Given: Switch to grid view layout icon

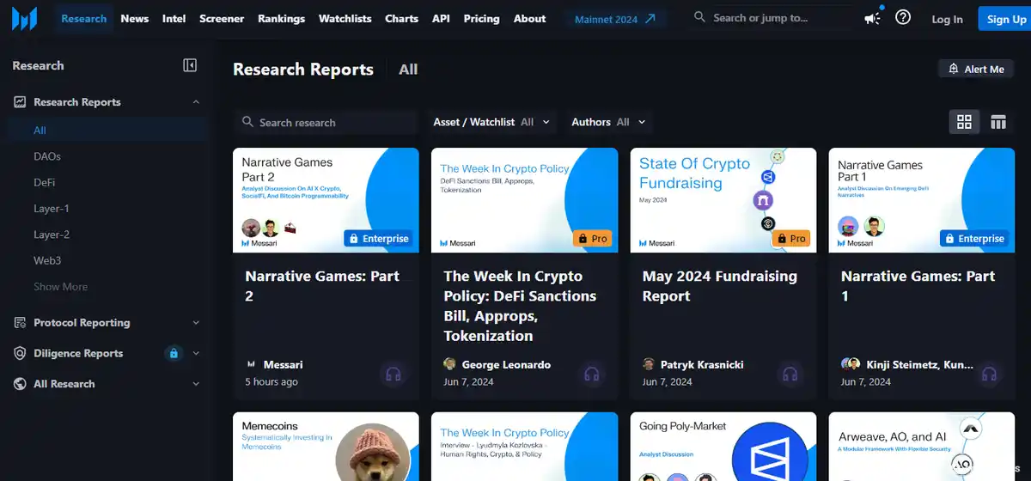Looking at the screenshot, I should 964,122.
